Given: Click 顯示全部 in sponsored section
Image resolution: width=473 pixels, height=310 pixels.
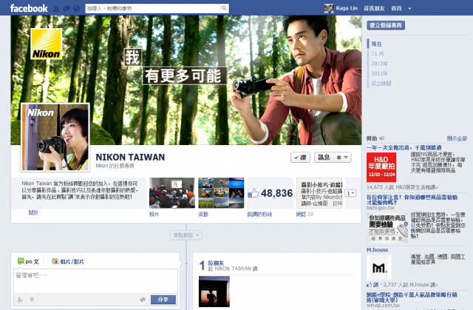Looking at the screenshot, I should point(457,138).
